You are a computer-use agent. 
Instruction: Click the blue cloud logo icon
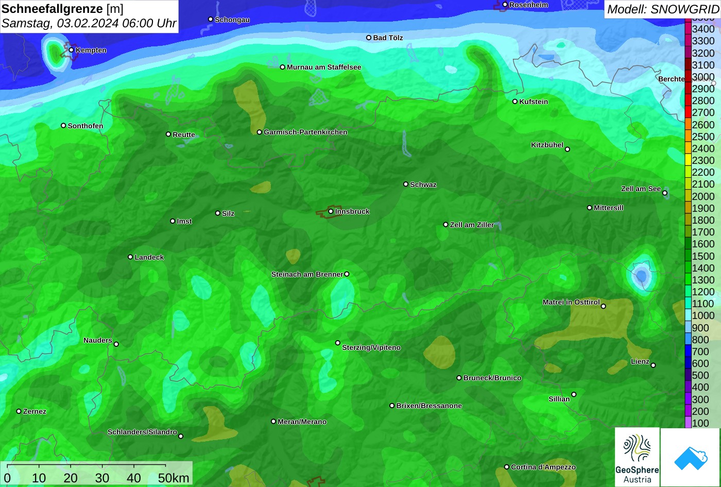coord(691,458)
